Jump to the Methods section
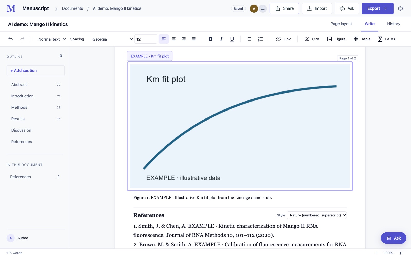411x257 pixels. [36, 107]
